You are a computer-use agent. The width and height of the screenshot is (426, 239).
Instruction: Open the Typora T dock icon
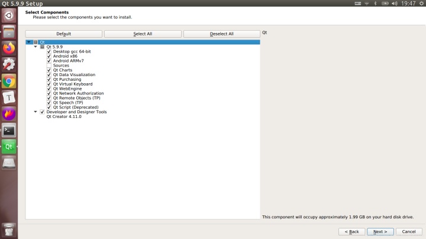[9, 97]
